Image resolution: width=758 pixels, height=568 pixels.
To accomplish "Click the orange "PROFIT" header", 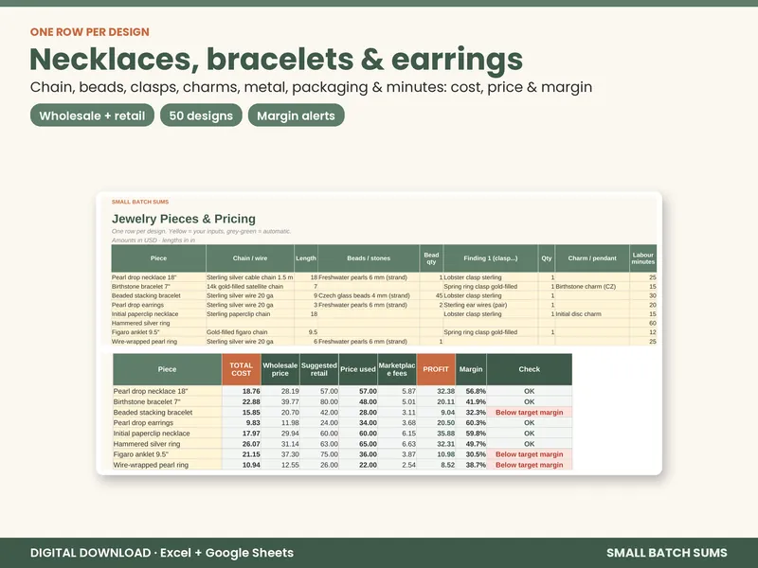I will (436, 369).
